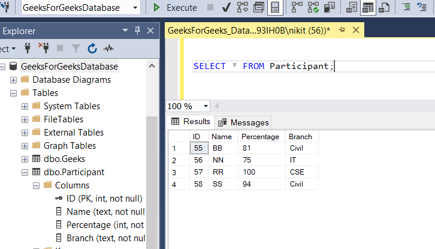Screen dimensions: 435x249
Task: Collapse the Tables folder
Action: click(13, 93)
